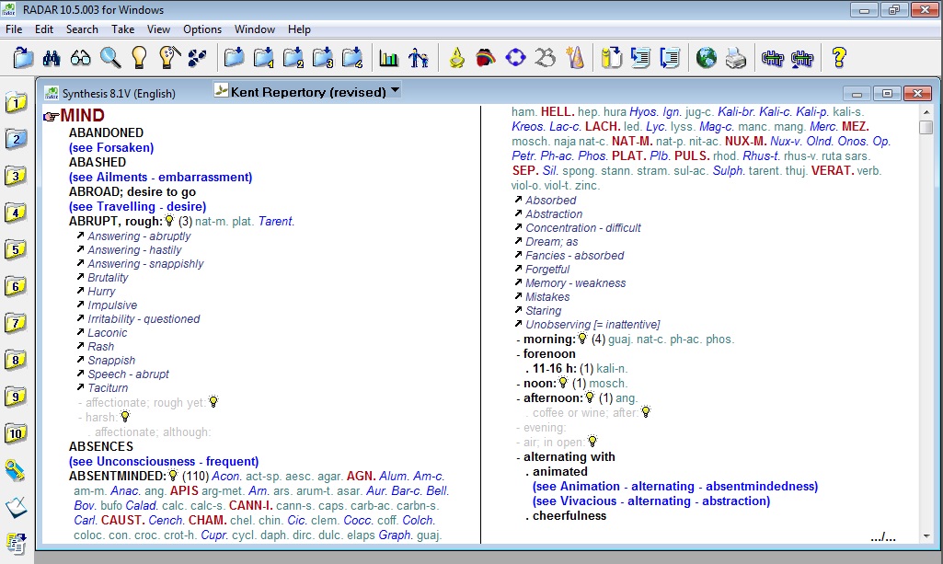This screenshot has height=564, width=943.
Task: Click the binoculars search icon in toolbar
Action: click(x=52, y=58)
